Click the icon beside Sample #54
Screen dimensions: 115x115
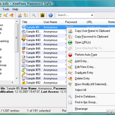coord(24,57)
